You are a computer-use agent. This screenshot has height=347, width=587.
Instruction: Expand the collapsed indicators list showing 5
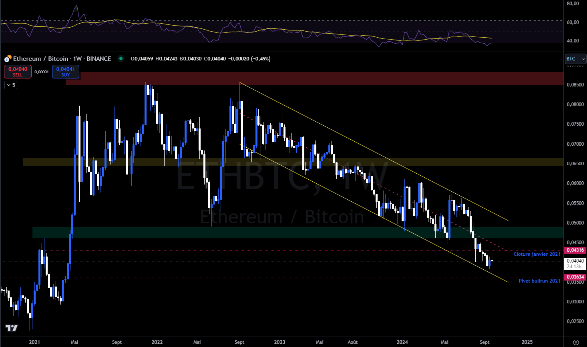11,85
